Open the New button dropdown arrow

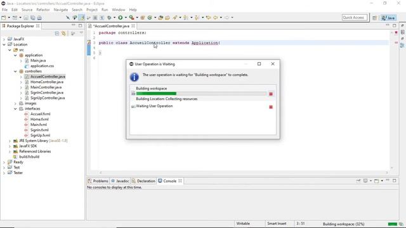[9, 18]
